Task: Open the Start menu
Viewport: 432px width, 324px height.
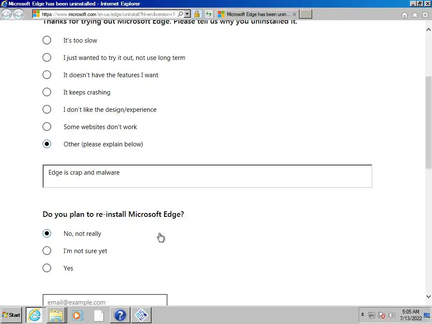Action: 11,315
